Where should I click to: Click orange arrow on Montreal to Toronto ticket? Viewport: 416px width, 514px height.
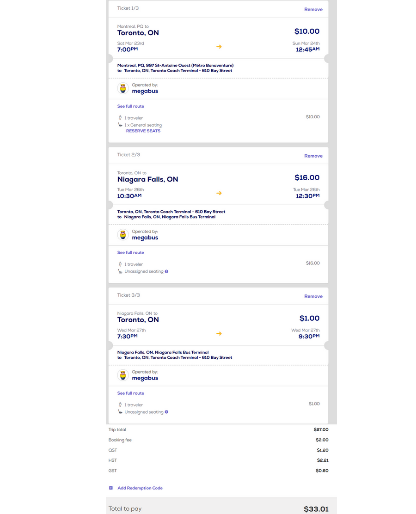pos(219,47)
